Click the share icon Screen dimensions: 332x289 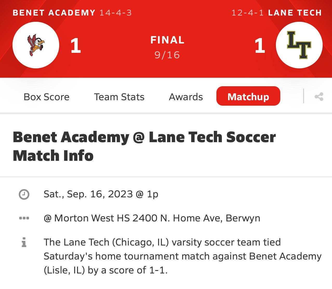point(319,97)
